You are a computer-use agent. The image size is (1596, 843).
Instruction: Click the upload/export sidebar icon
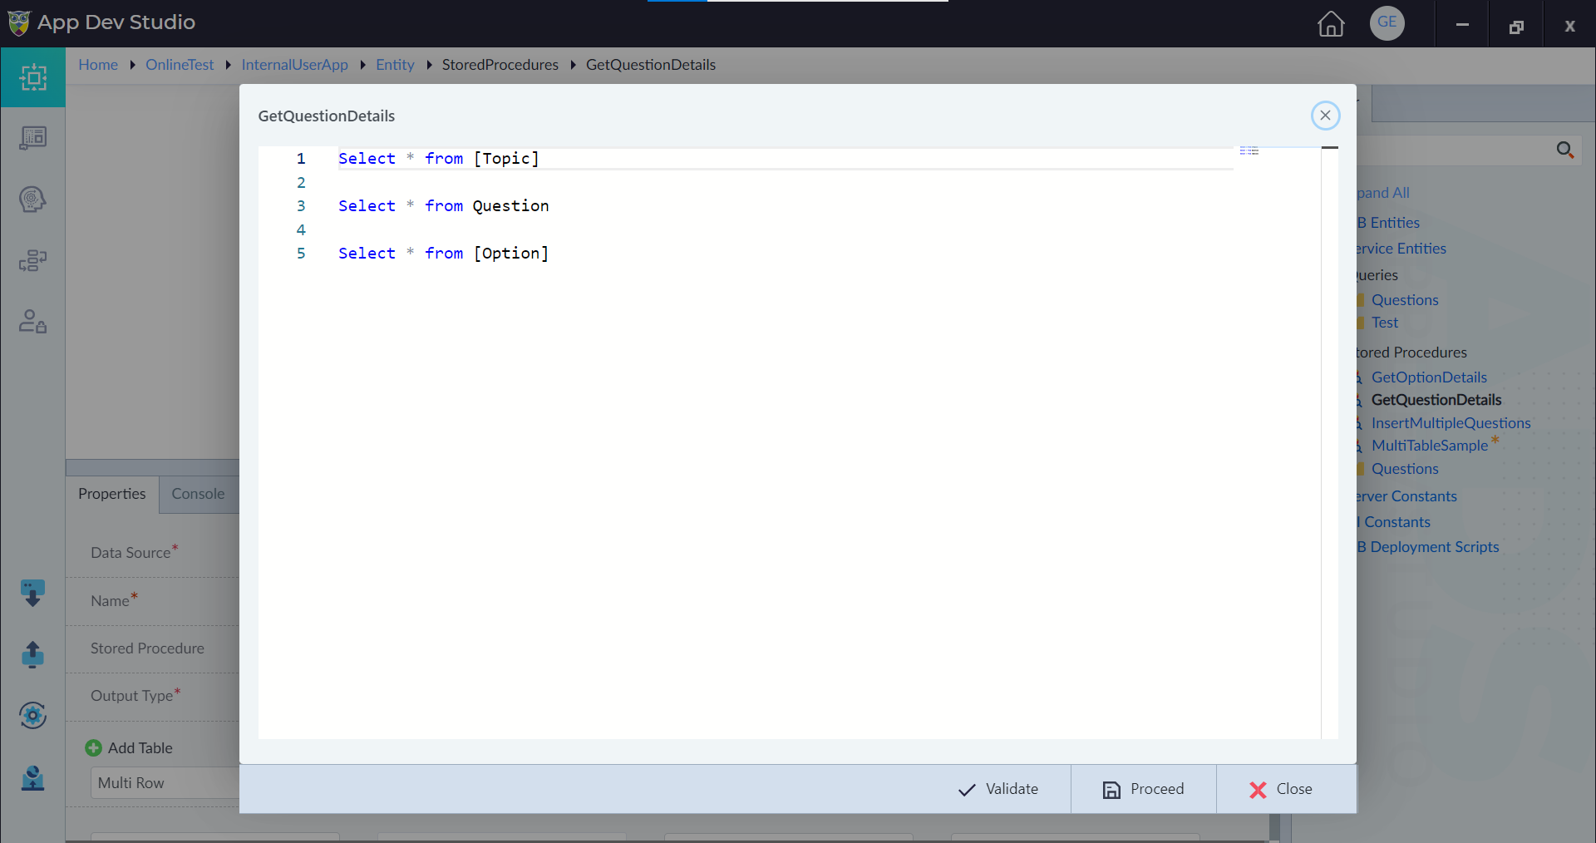(33, 655)
